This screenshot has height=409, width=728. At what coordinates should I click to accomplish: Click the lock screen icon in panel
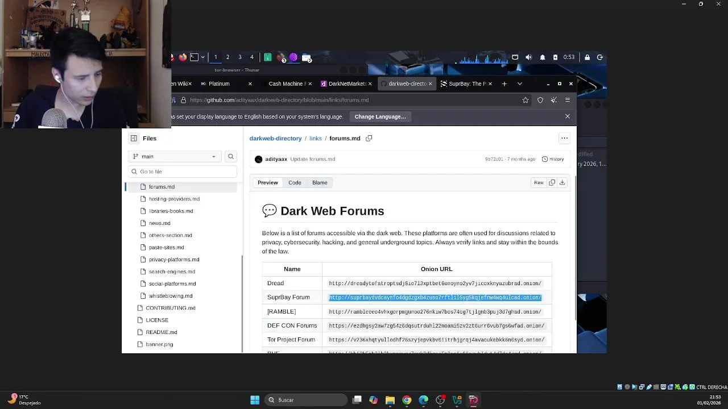click(x=587, y=57)
